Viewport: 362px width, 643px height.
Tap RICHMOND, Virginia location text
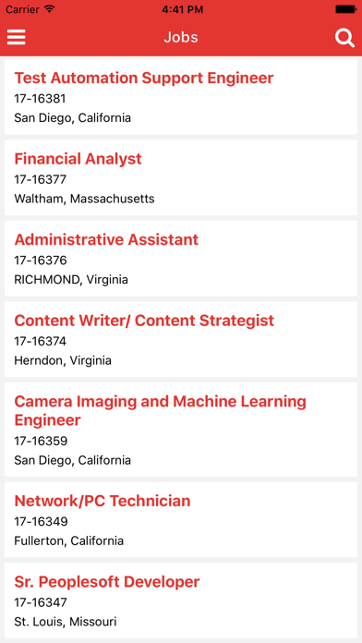[71, 280]
